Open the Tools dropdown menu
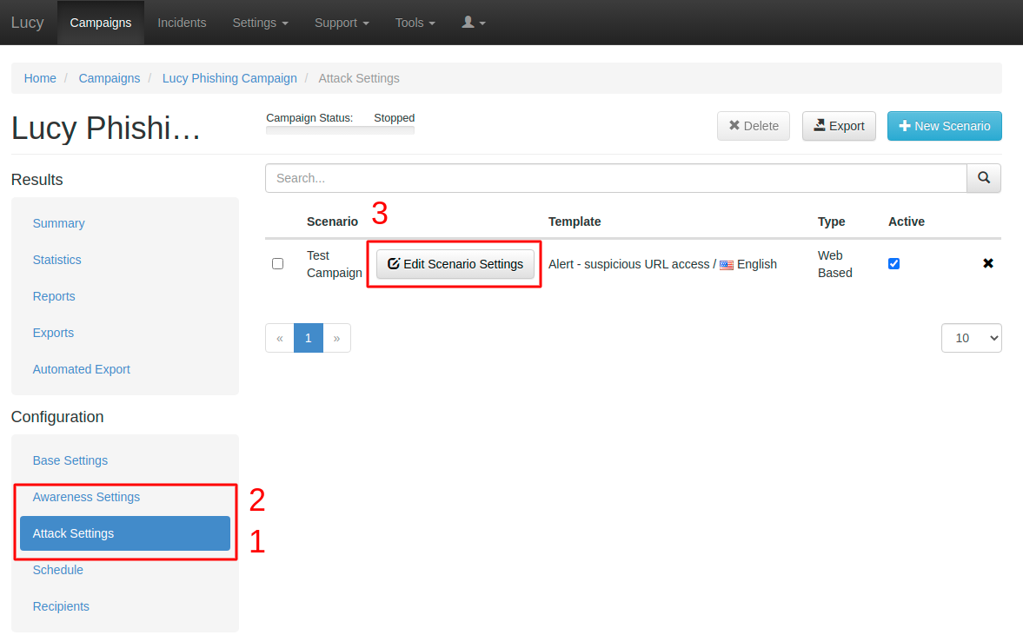 (415, 23)
